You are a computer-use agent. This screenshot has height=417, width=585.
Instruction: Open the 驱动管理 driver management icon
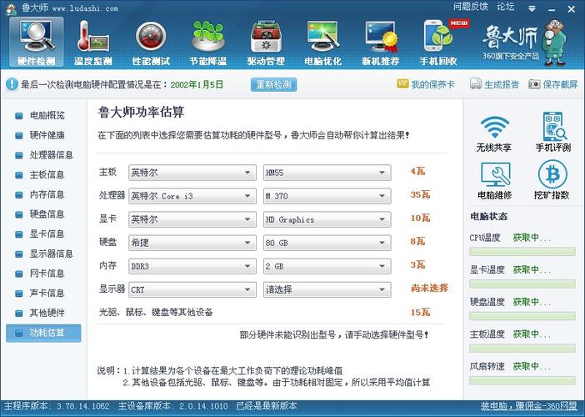point(266,43)
